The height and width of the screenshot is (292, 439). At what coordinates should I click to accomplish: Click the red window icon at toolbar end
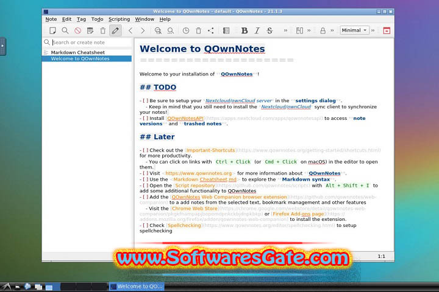click(387, 30)
